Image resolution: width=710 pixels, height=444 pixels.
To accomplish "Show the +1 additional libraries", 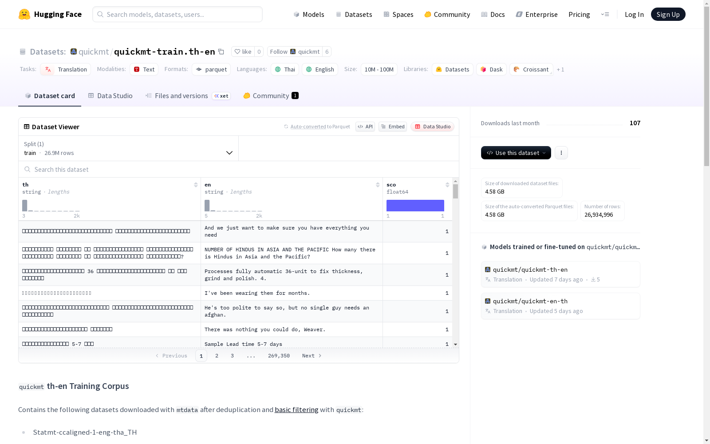I will (560, 69).
